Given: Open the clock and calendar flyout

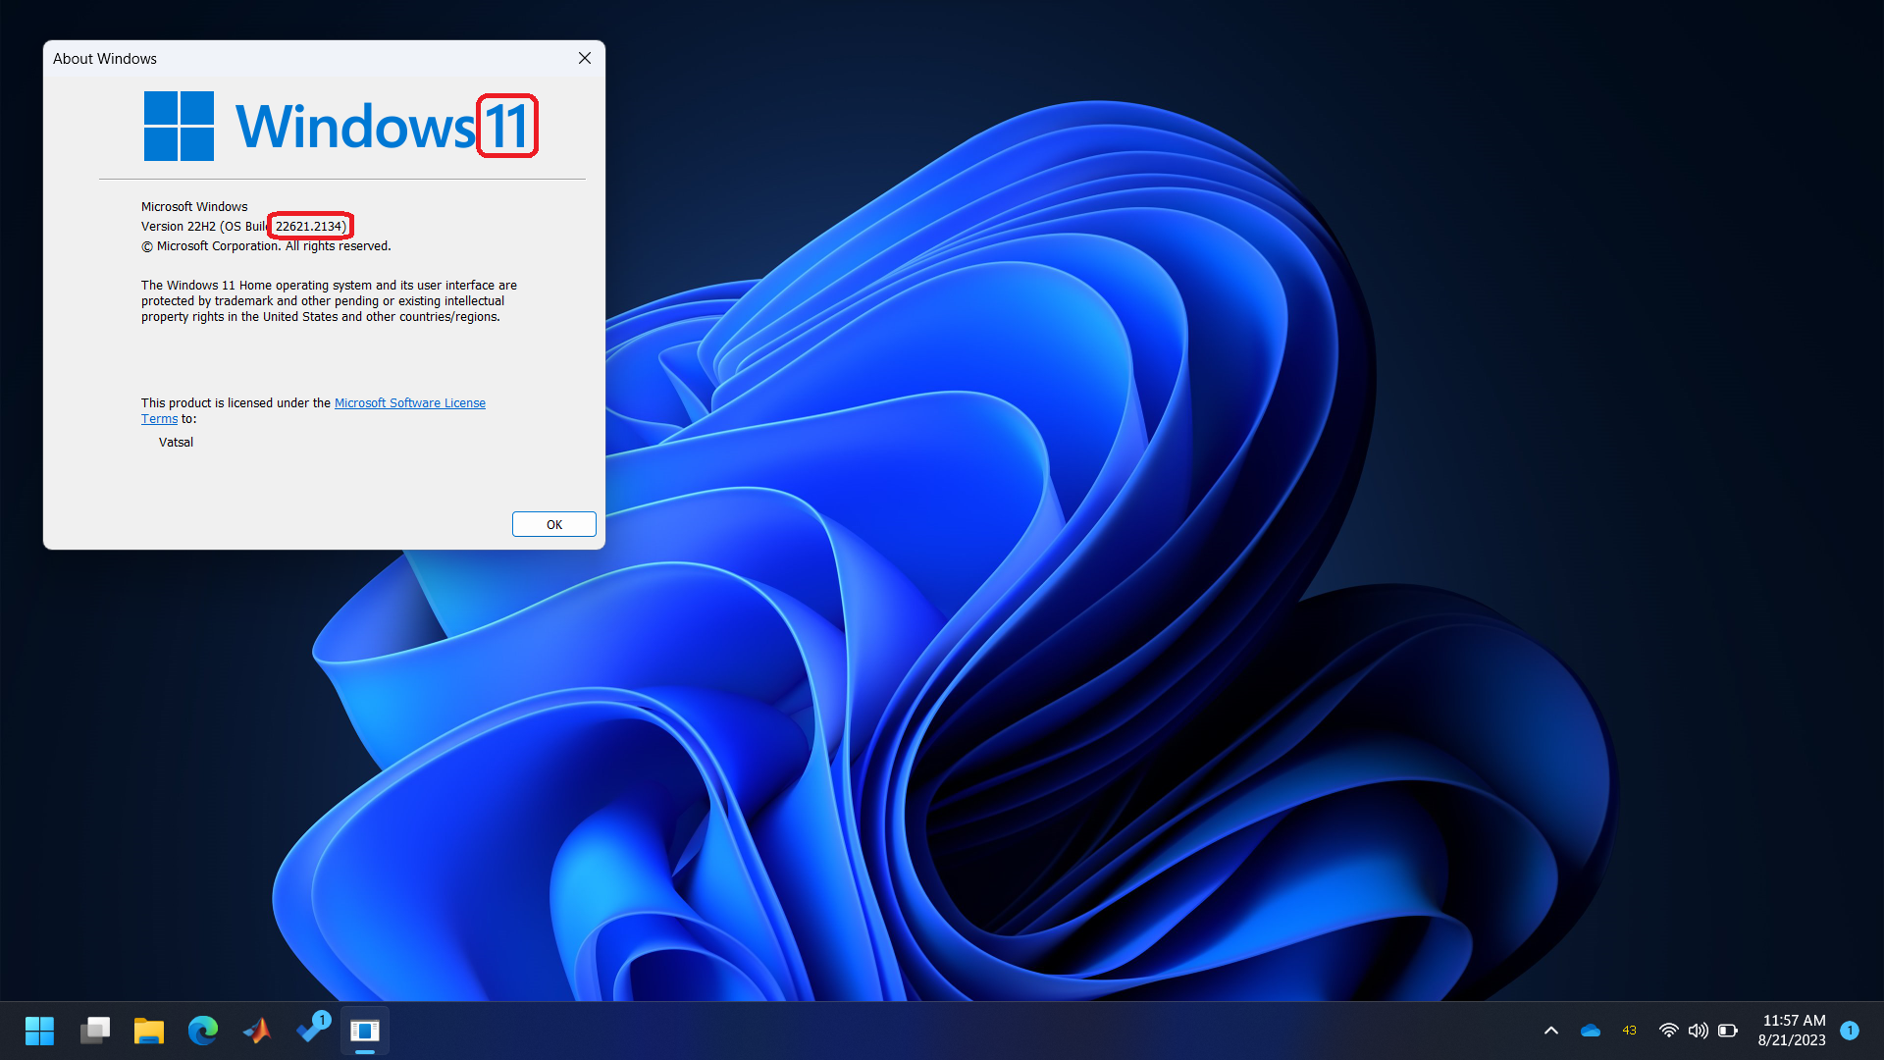Looking at the screenshot, I should point(1792,1031).
